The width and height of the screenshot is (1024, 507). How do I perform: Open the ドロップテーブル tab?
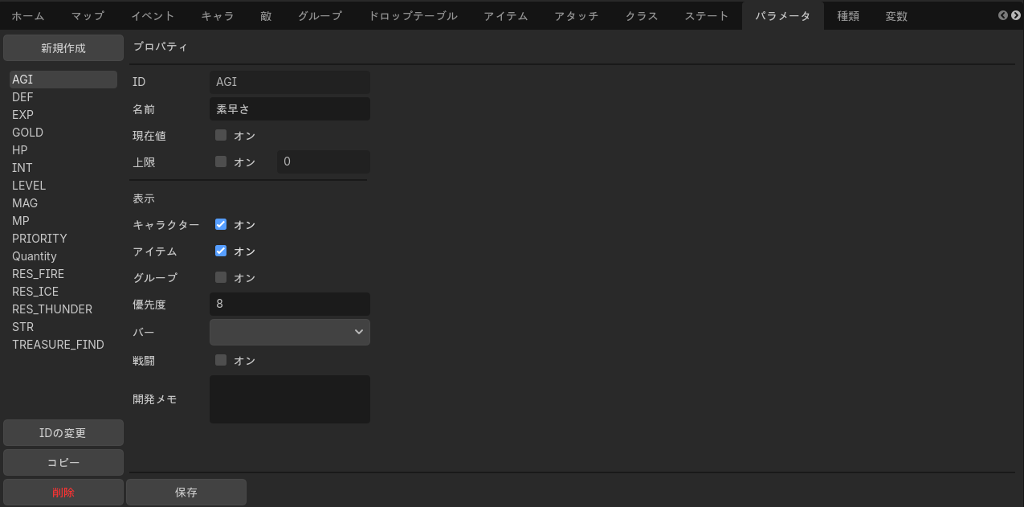click(413, 16)
